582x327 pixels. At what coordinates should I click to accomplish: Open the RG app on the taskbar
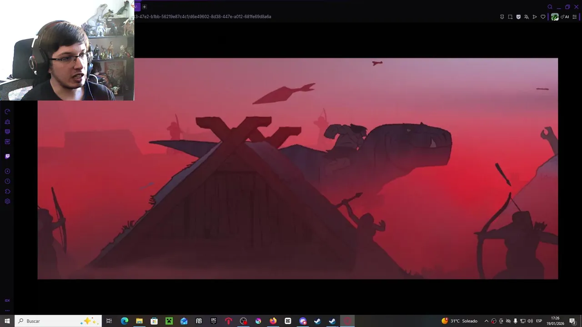pyautogui.click(x=199, y=321)
